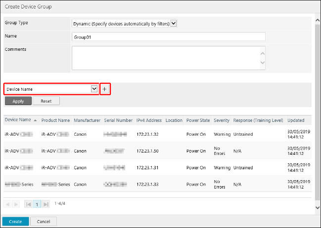Image resolution: width=321 pixels, height=228 pixels.
Task: Open the Group Type dropdown
Action: tap(173, 23)
